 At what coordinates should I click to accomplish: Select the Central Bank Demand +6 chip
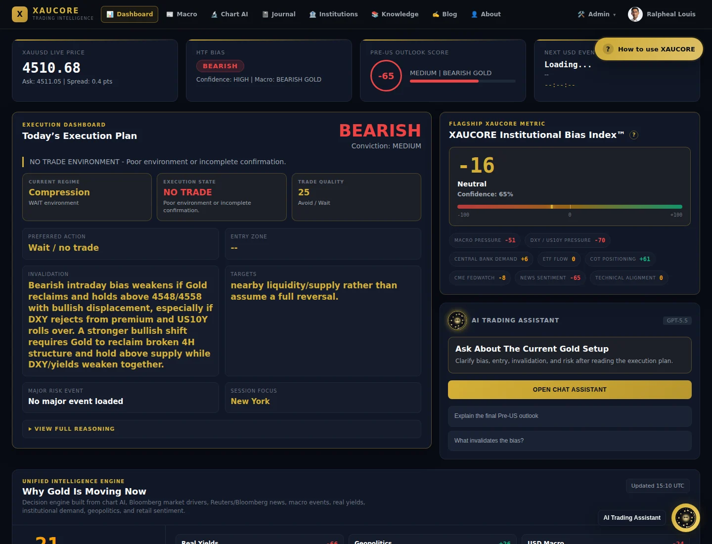(x=491, y=259)
